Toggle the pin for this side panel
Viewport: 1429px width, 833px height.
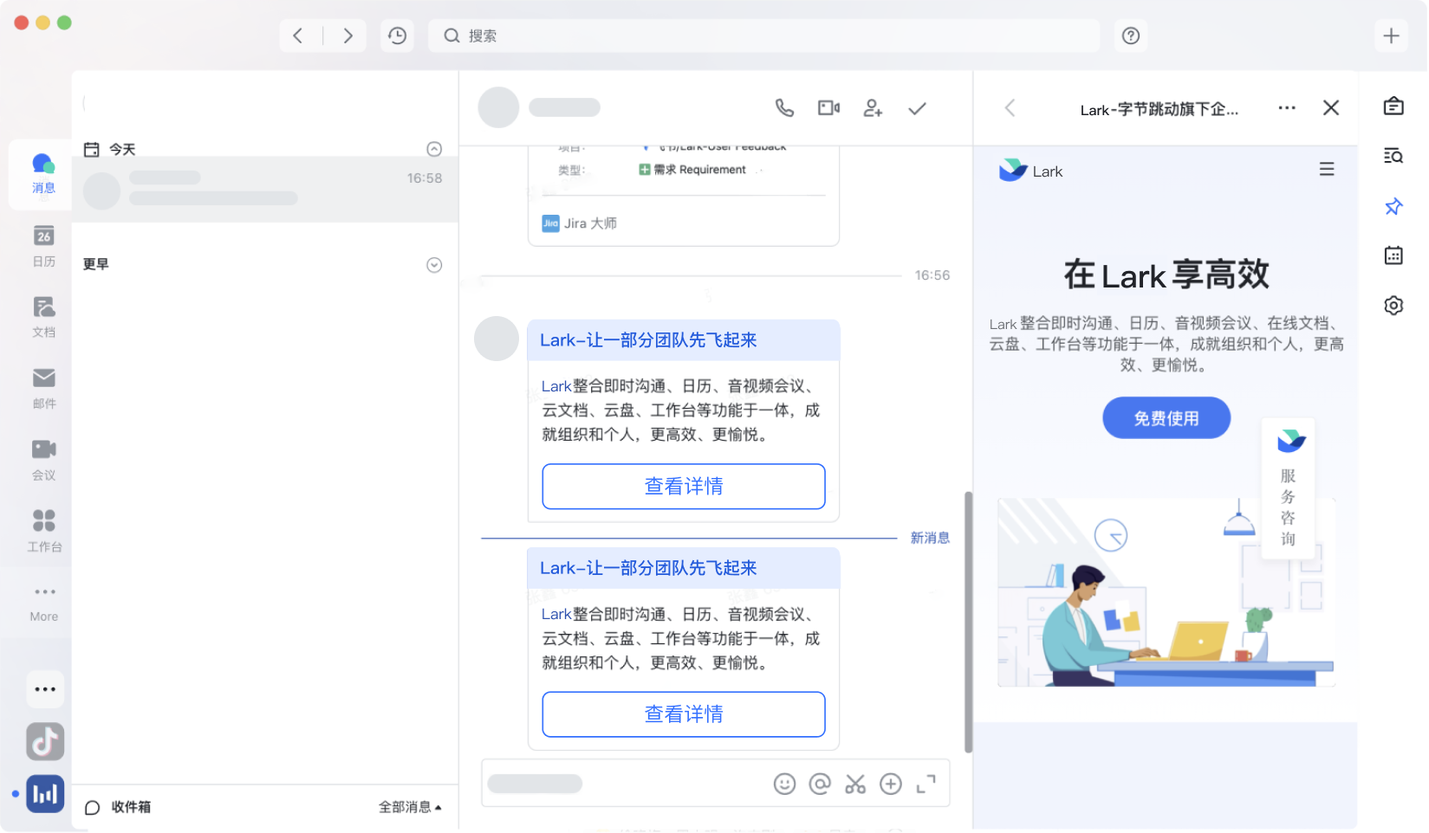(1393, 206)
